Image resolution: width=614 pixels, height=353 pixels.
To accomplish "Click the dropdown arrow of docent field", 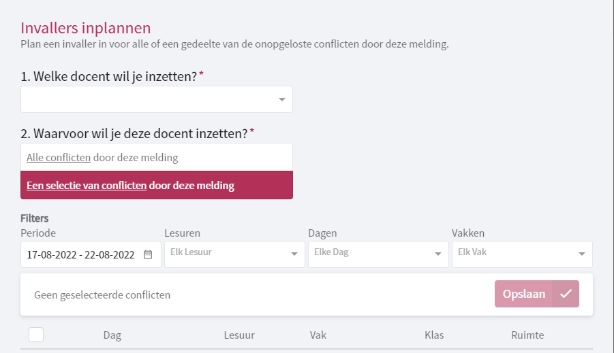I will (282, 100).
